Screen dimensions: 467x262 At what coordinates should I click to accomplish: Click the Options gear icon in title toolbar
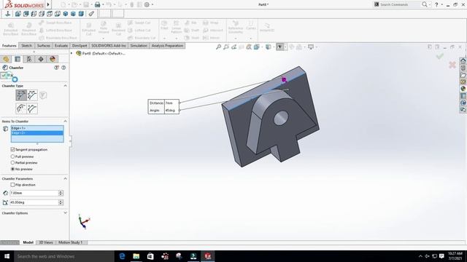[147, 4]
